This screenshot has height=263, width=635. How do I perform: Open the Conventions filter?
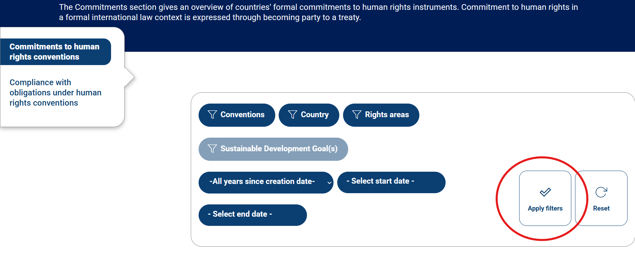[242, 115]
